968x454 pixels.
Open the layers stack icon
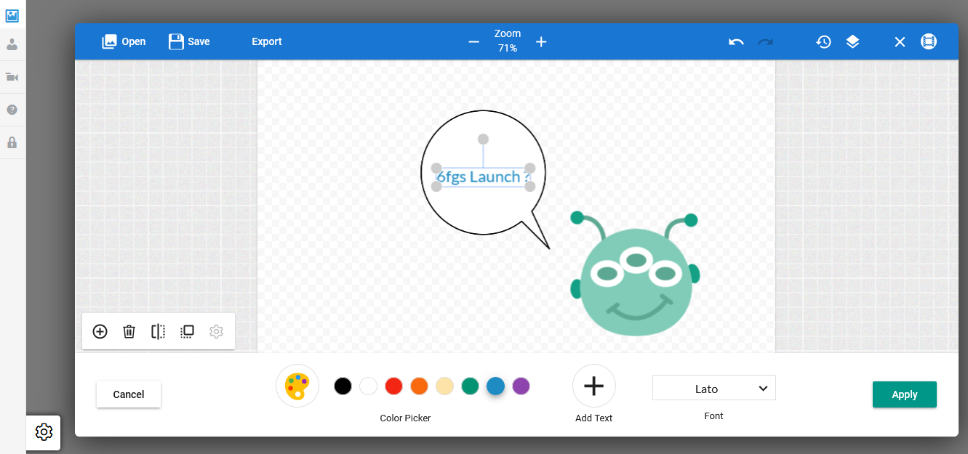pyautogui.click(x=852, y=42)
